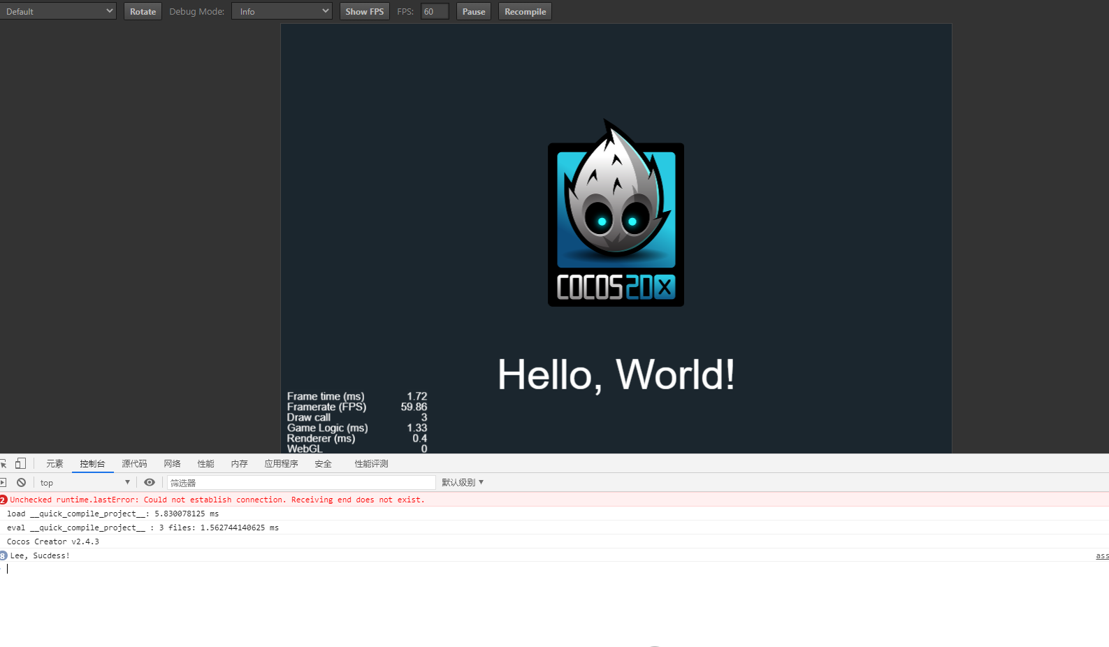Image resolution: width=1109 pixels, height=647 pixels.
Task: Switch to the 源代码 tab
Action: point(134,463)
